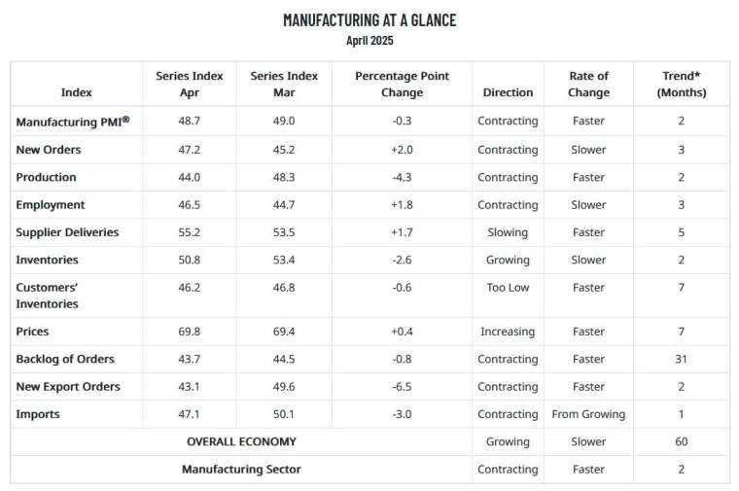Select the Supplier Deliveries row label

click(x=67, y=232)
